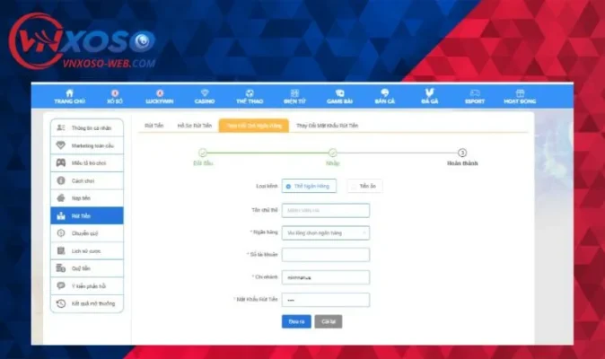Go to Trang Chủ home icon
The width and height of the screenshot is (605, 359).
click(69, 93)
